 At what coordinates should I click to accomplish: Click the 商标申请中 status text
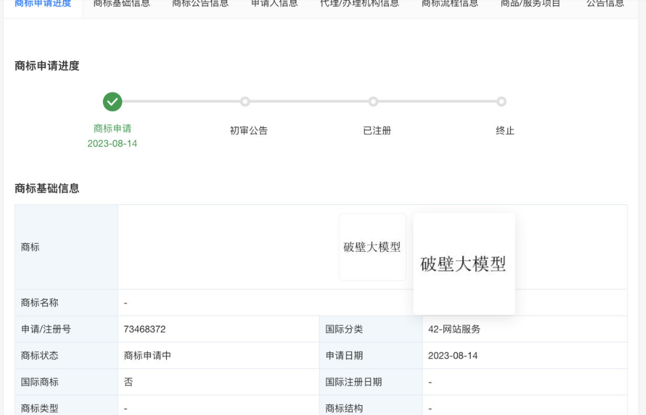pos(148,356)
